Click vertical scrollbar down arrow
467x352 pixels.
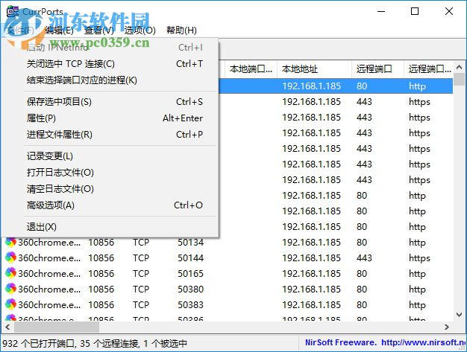point(459,314)
